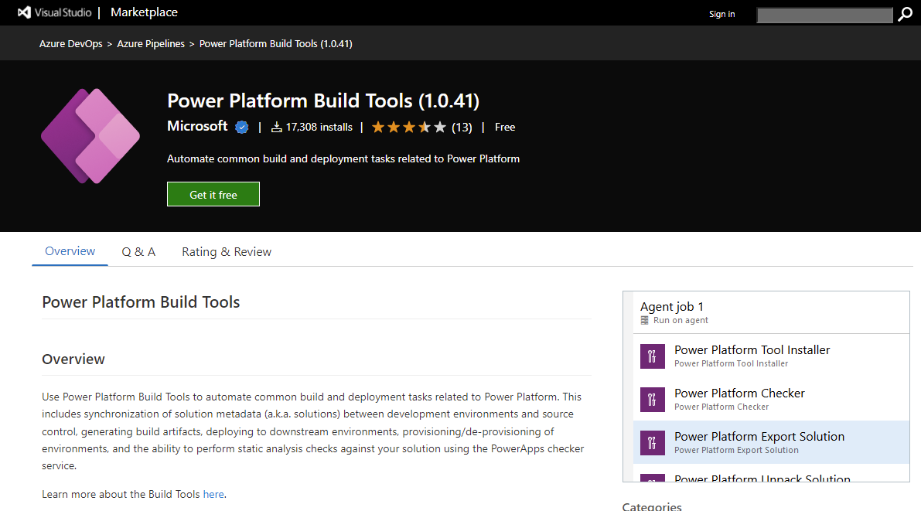The image size is (921, 511).
Task: Click the Agent job 1 pipeline screenshot
Action: point(766,387)
